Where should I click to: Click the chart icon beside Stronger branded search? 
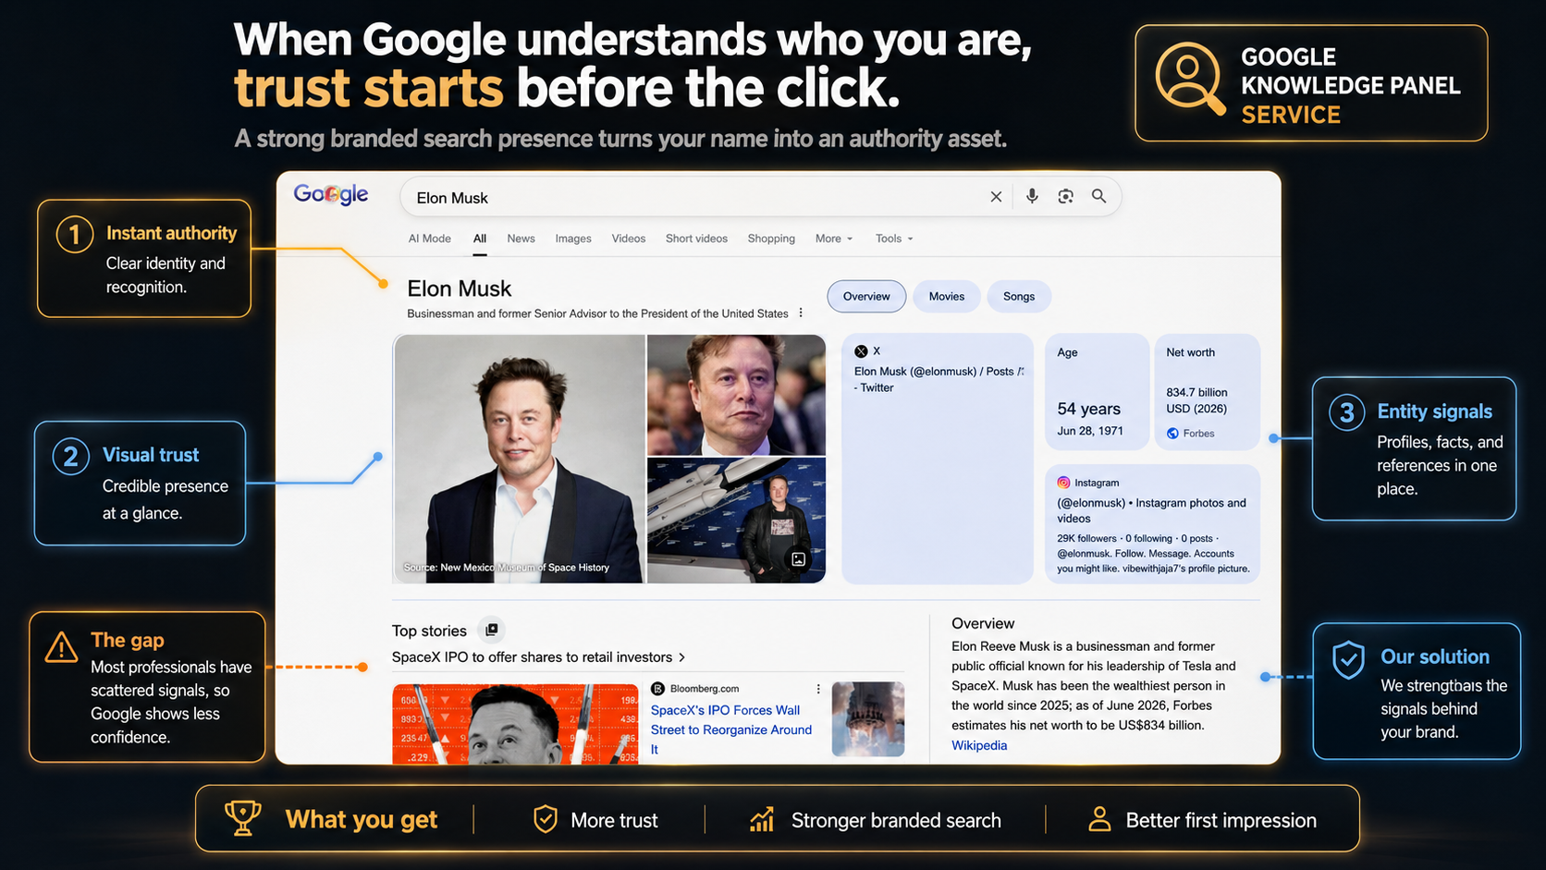[x=762, y=819]
